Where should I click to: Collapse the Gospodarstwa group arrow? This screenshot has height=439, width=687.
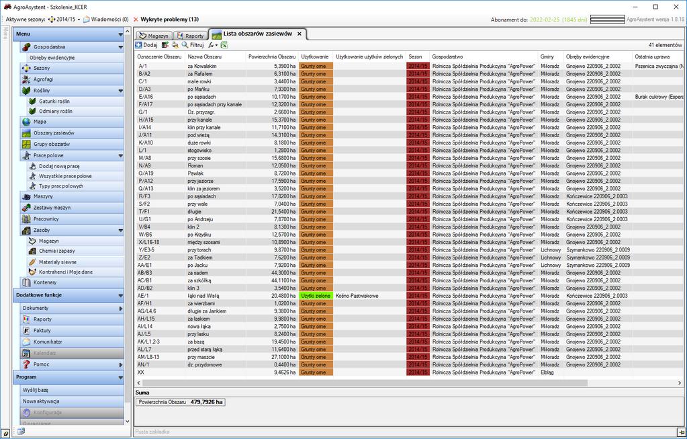pyautogui.click(x=120, y=47)
